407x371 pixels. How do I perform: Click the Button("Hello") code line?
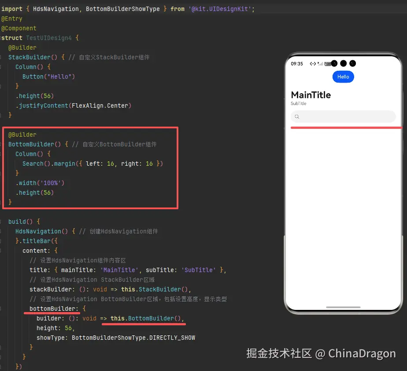48,76
